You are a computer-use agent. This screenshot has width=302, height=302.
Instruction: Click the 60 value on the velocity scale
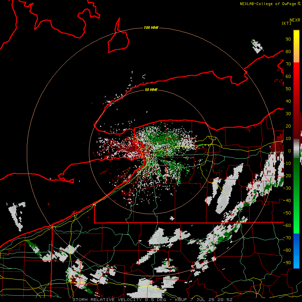[x=288, y=76]
